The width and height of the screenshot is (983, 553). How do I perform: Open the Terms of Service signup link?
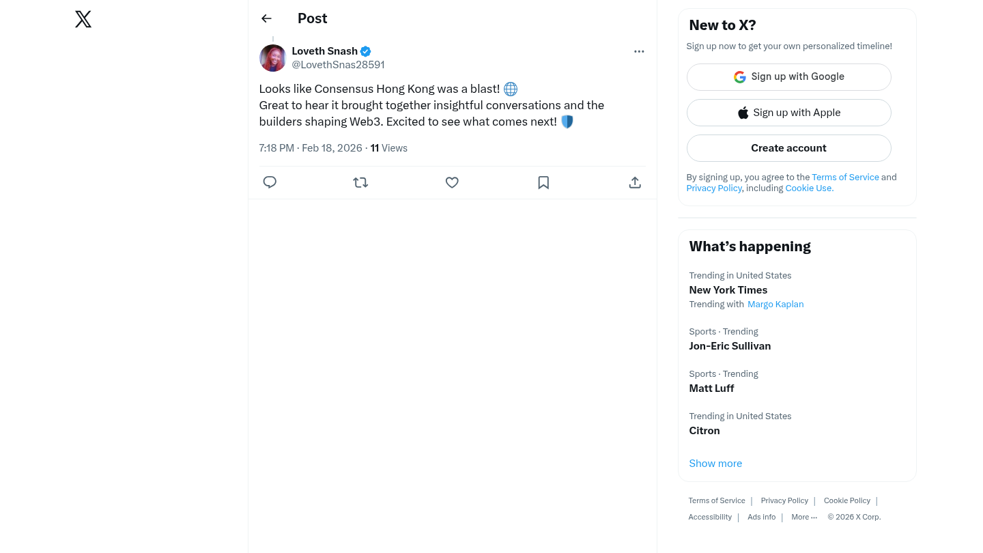(x=845, y=177)
